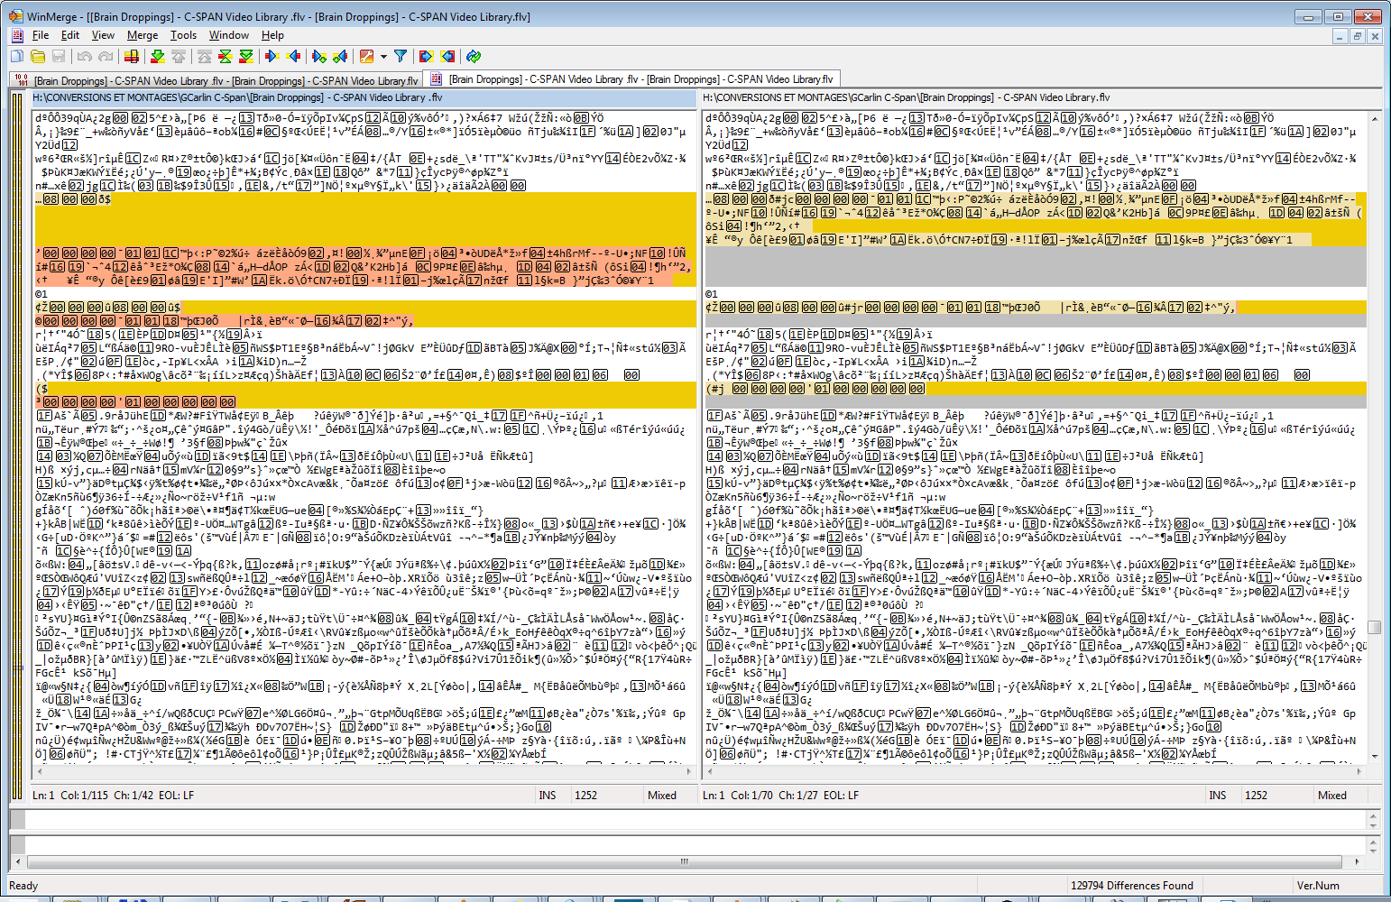1391x902 pixels.
Task: Restore down the inner document window
Action: click(x=1357, y=36)
